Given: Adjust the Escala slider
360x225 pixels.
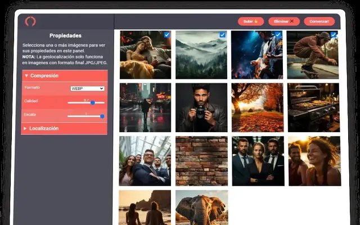Looking at the screenshot, I should click(86, 116).
